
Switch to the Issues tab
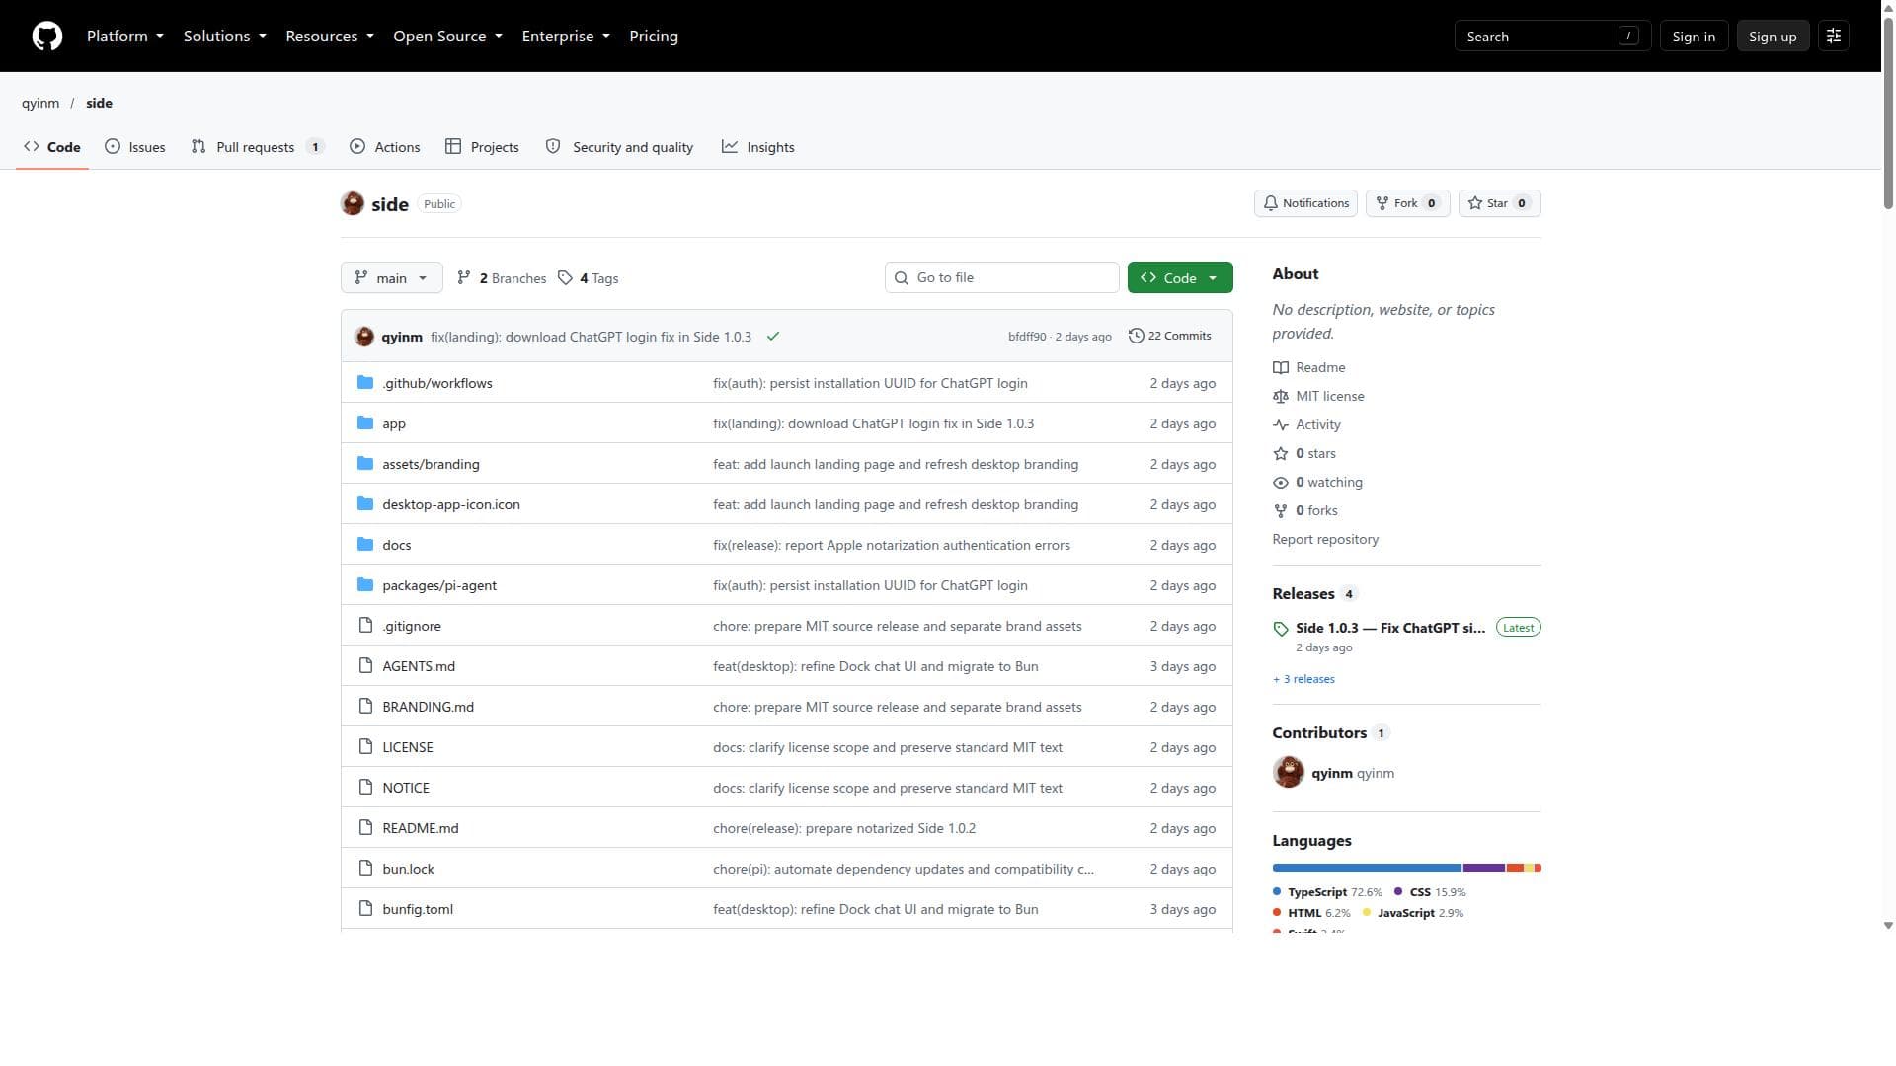pos(135,147)
